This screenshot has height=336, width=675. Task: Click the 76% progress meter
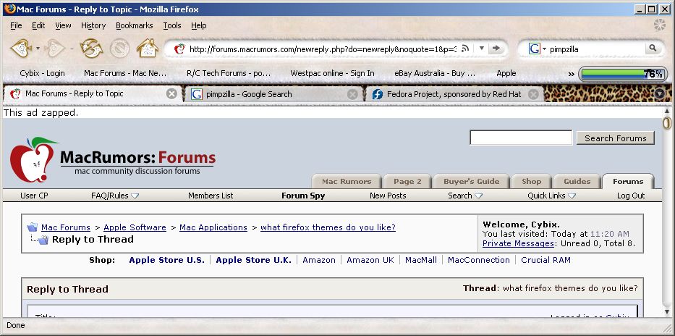623,74
